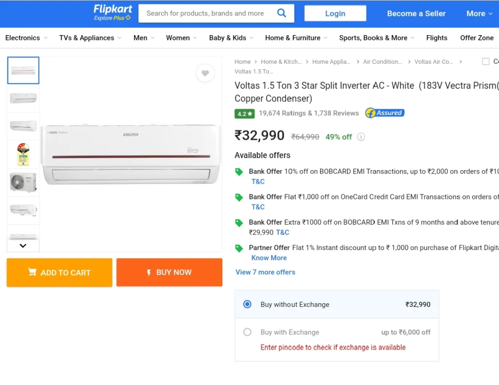499x385 pixels.
Task: Expand the Women category menu
Action: 181,38
